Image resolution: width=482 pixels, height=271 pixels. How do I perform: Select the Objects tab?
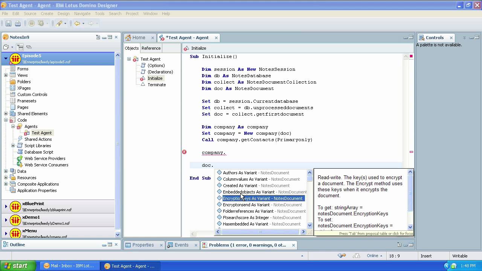(132, 48)
